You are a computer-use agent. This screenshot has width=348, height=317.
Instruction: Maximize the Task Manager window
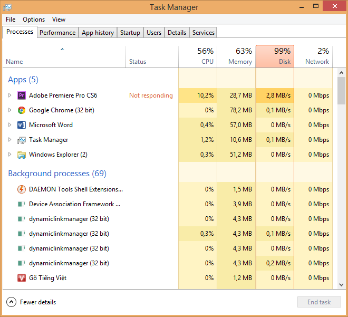pyautogui.click(x=316, y=6)
